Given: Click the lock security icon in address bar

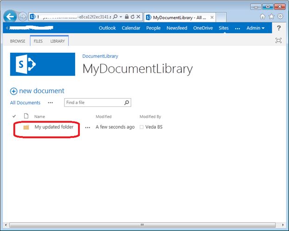Looking at the screenshot, I should tap(127, 17).
